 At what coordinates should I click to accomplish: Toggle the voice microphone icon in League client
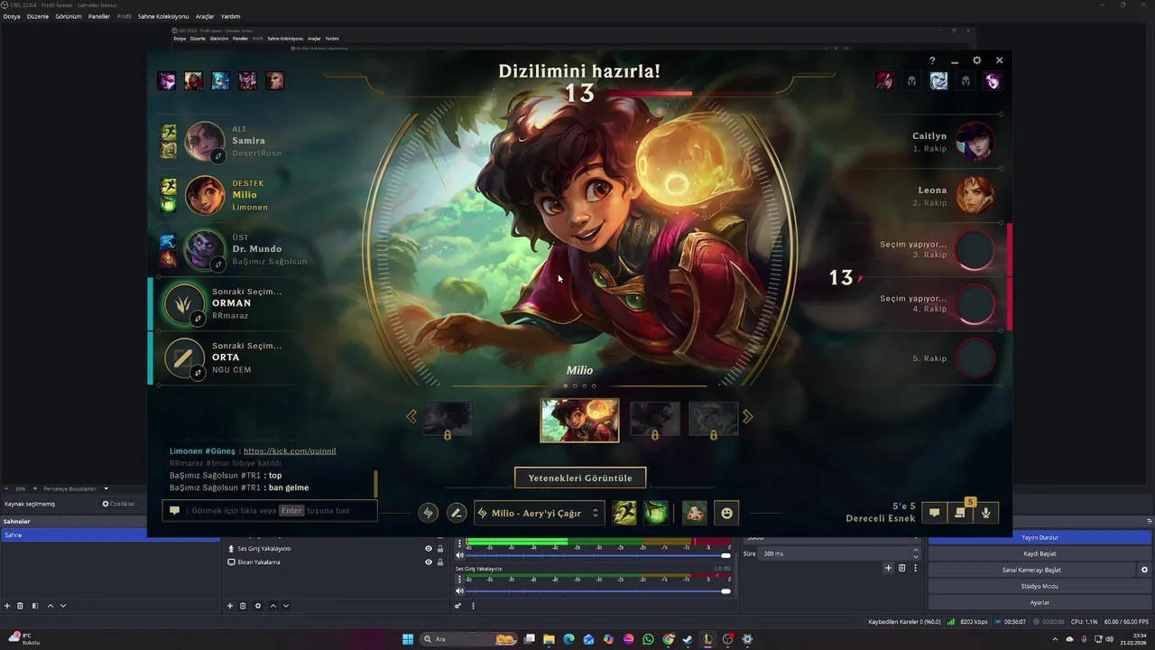(x=986, y=513)
